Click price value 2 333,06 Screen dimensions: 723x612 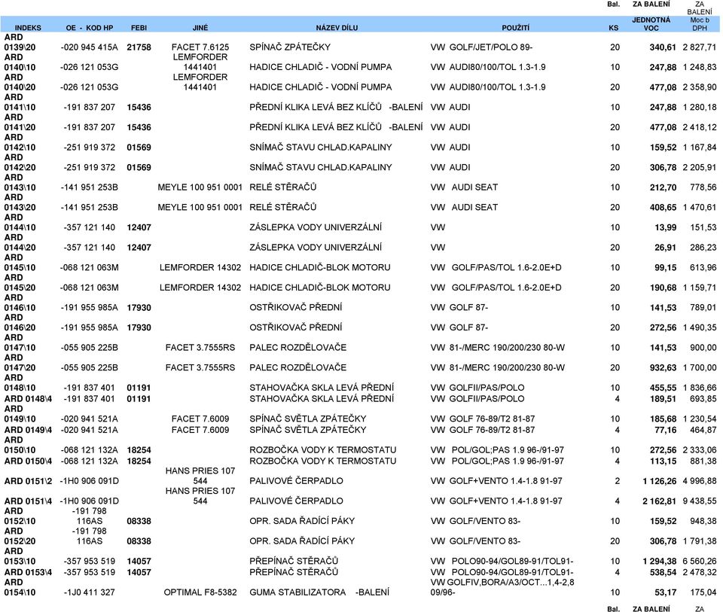[x=700, y=450]
